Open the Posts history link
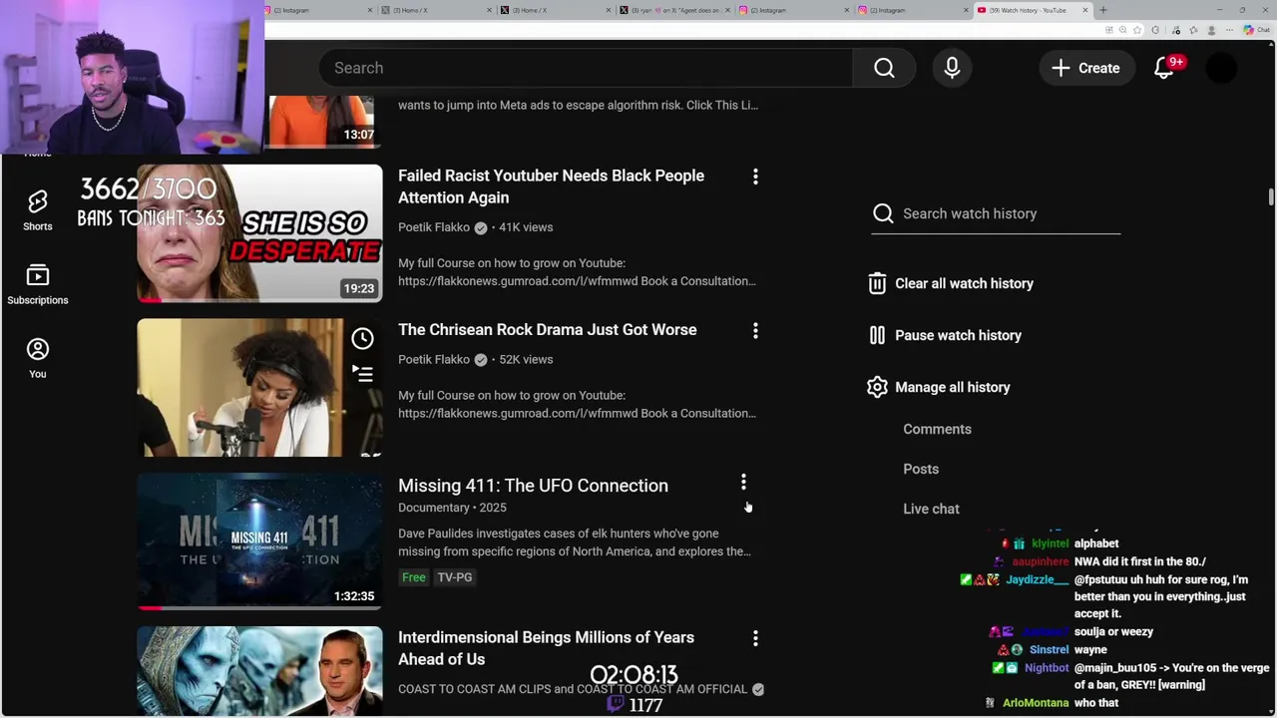 (x=921, y=469)
